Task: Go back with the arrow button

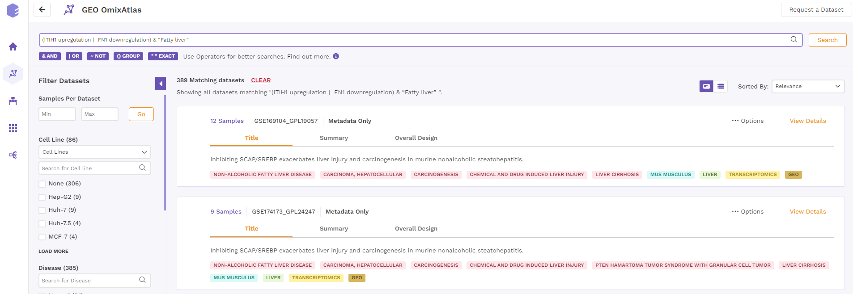Action: coord(42,10)
